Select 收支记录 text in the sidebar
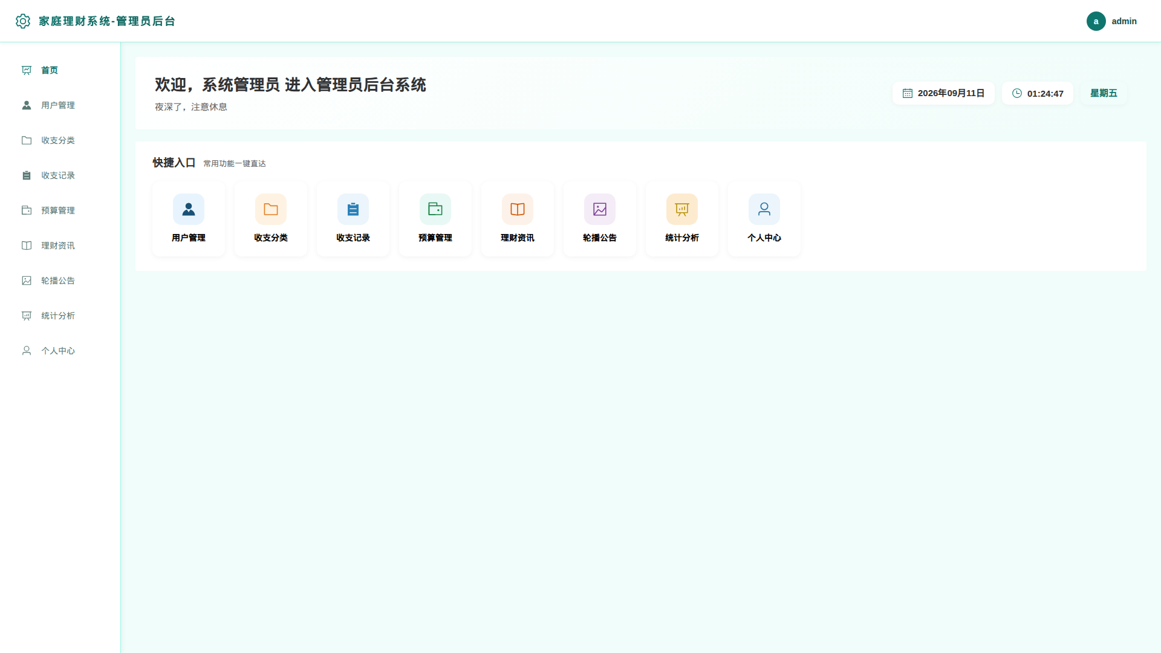This screenshot has height=653, width=1161. [x=58, y=175]
